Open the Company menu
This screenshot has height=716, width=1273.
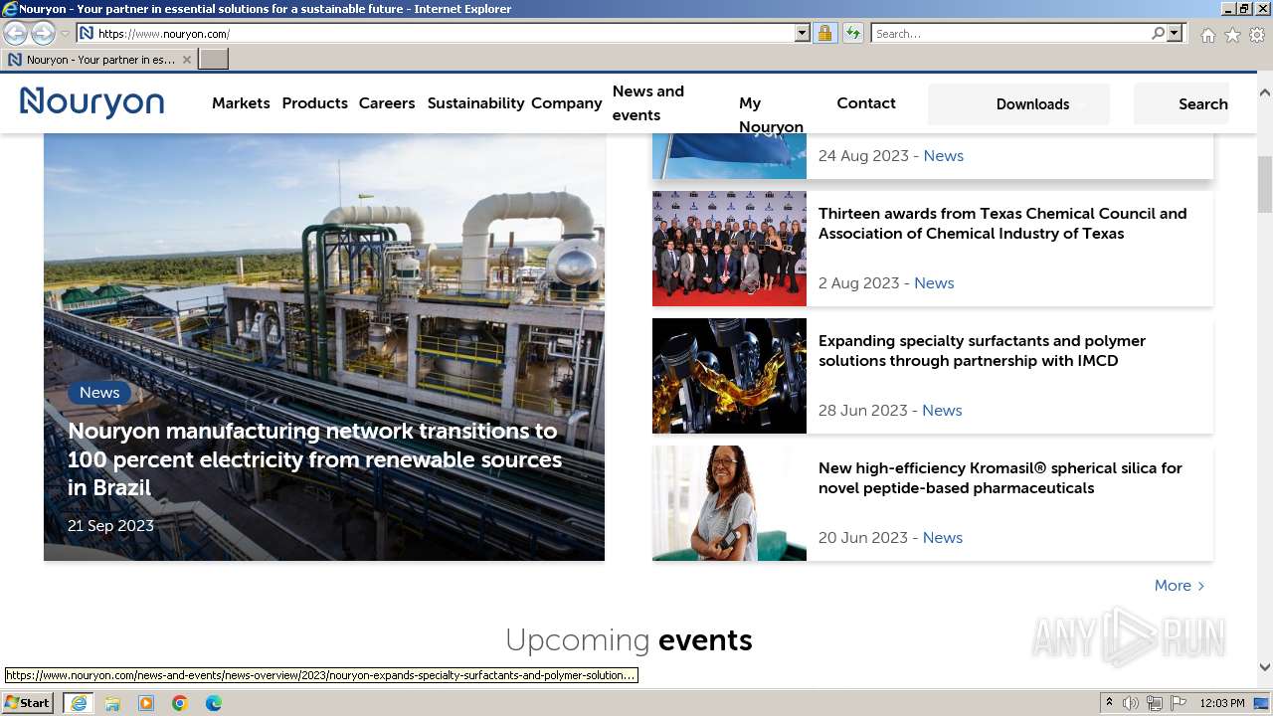tap(567, 103)
